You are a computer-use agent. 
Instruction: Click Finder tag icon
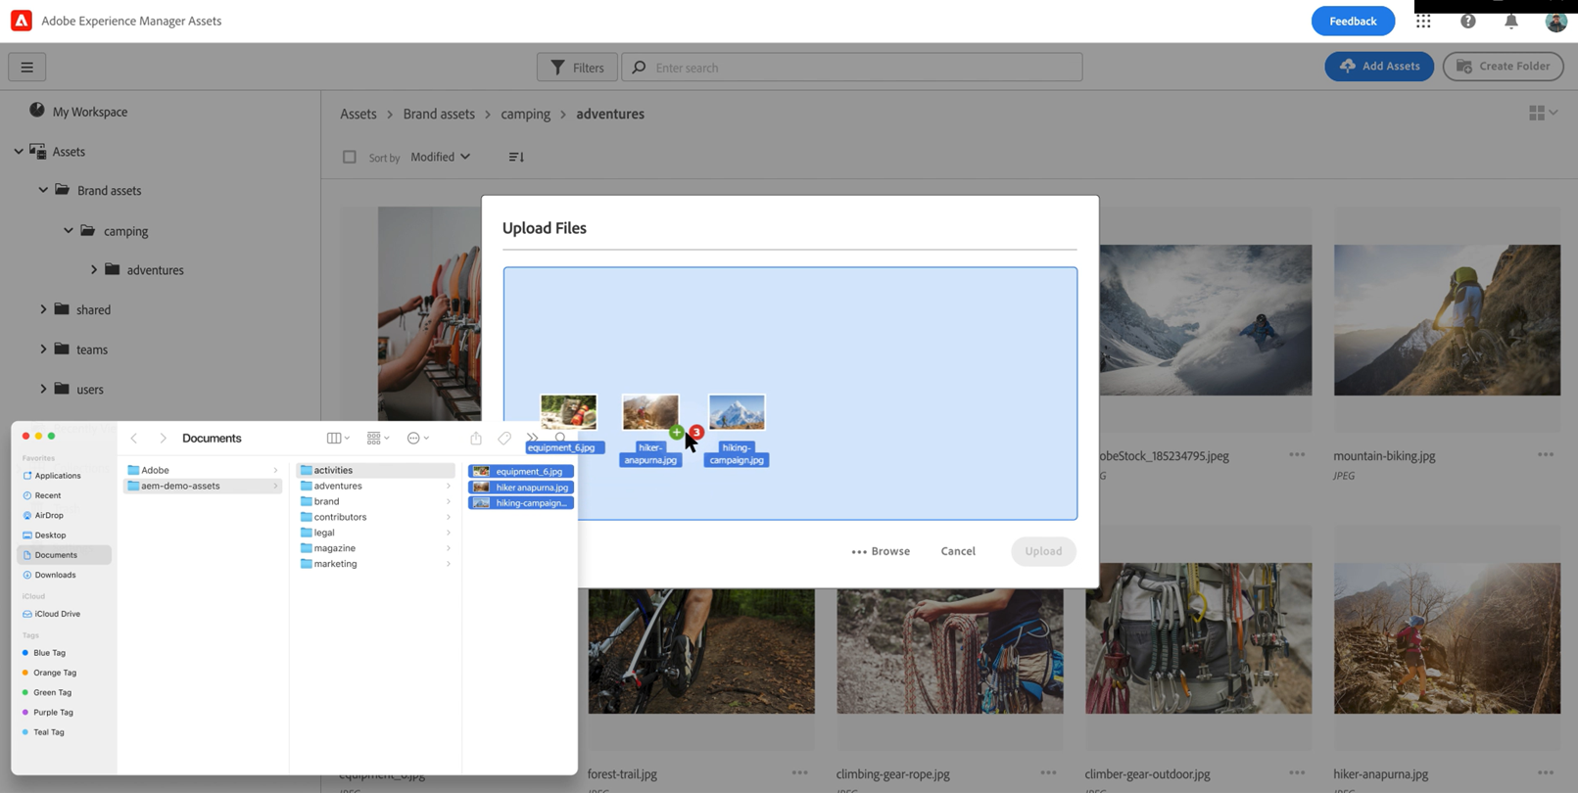point(504,439)
